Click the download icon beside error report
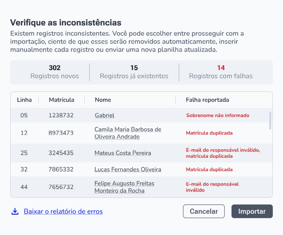 click(x=15, y=211)
